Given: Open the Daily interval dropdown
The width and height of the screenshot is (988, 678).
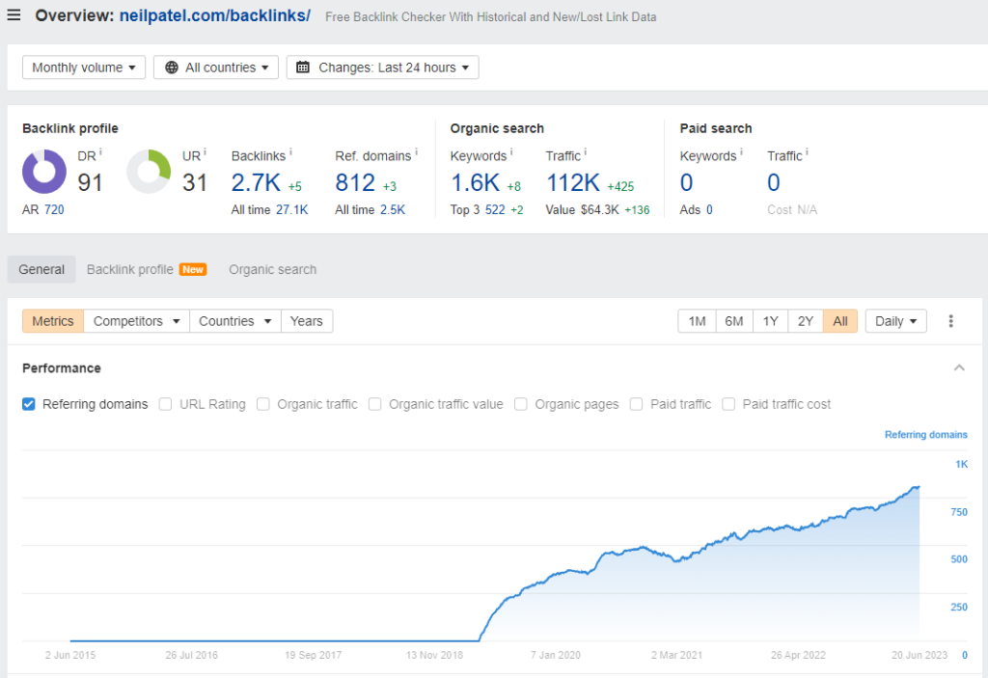Looking at the screenshot, I should coord(895,321).
